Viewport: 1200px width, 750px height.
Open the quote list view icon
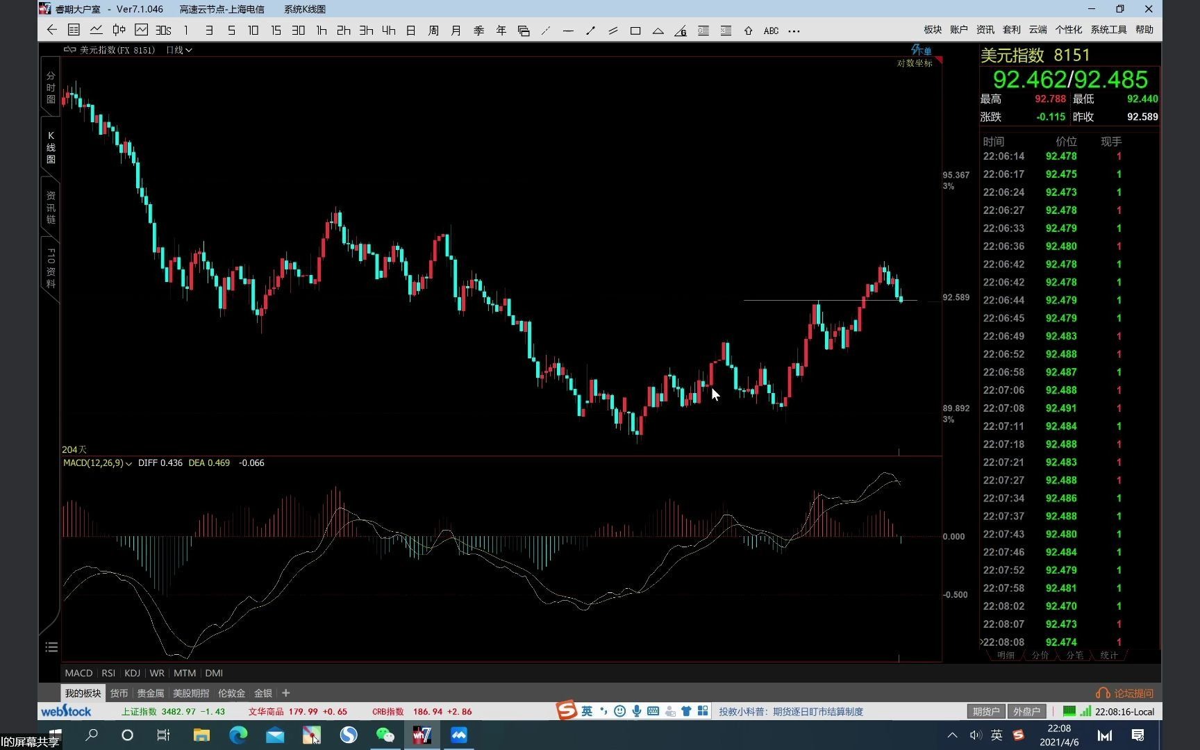coord(74,30)
